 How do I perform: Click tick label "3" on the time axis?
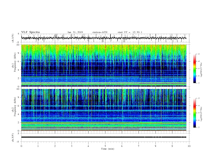pos(72,146)
